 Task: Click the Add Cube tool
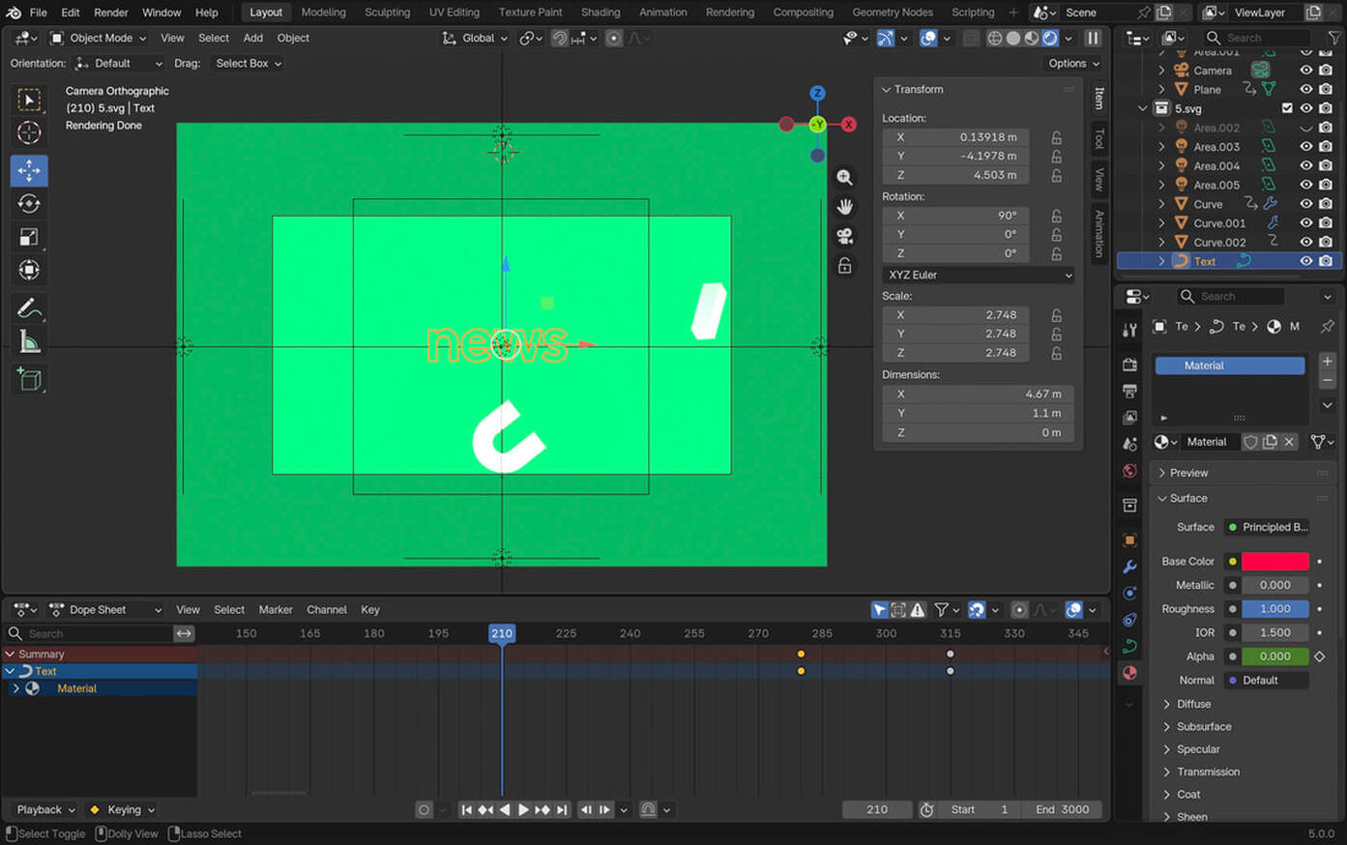[29, 379]
